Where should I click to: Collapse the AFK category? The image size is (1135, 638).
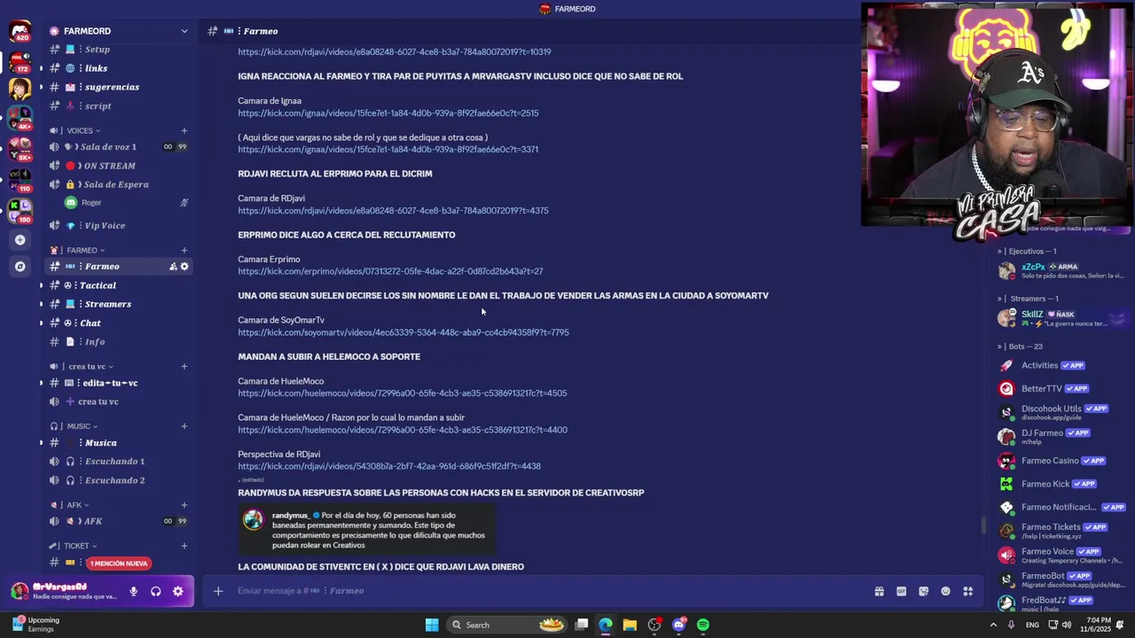[71, 505]
